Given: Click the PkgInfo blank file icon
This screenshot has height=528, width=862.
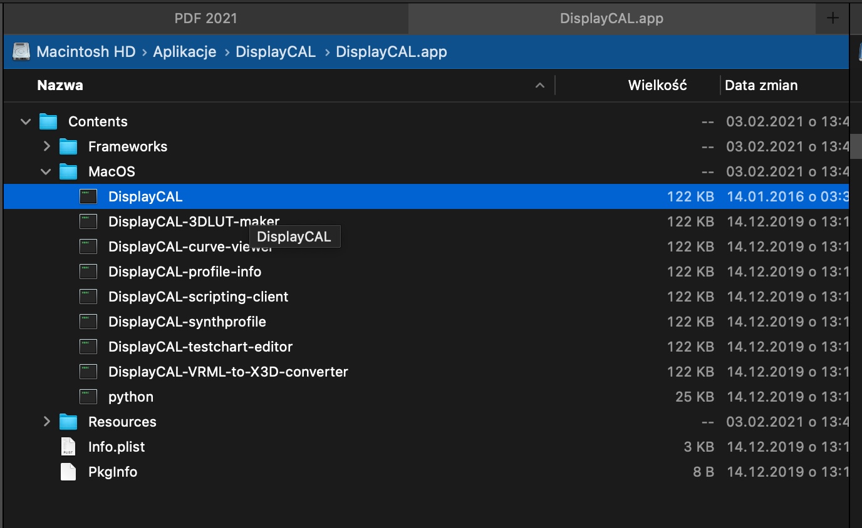Looking at the screenshot, I should tap(68, 472).
